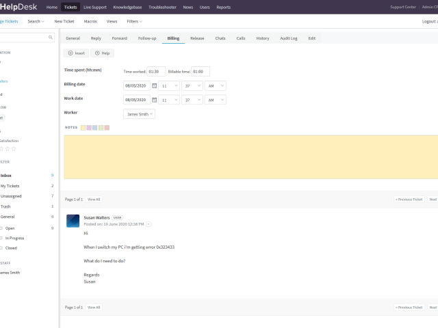Image resolution: width=438 pixels, height=328 pixels.
Task: Click the Work date text field
Action: 137,100
